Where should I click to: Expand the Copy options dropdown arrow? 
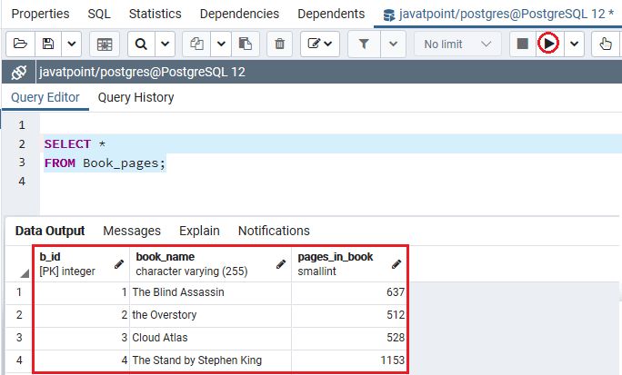coord(221,44)
